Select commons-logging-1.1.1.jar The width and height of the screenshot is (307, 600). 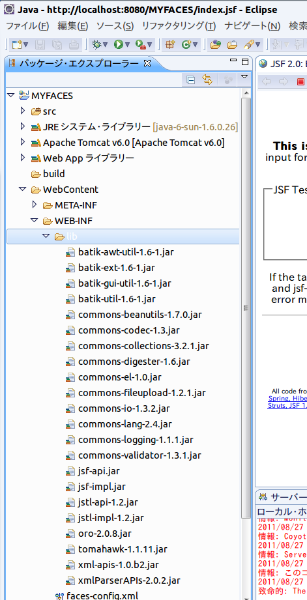(136, 440)
